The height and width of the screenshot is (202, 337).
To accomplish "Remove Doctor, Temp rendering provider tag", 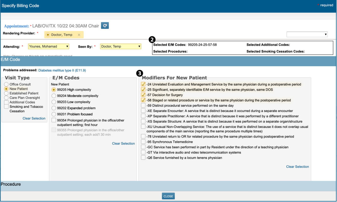I will [79, 35].
